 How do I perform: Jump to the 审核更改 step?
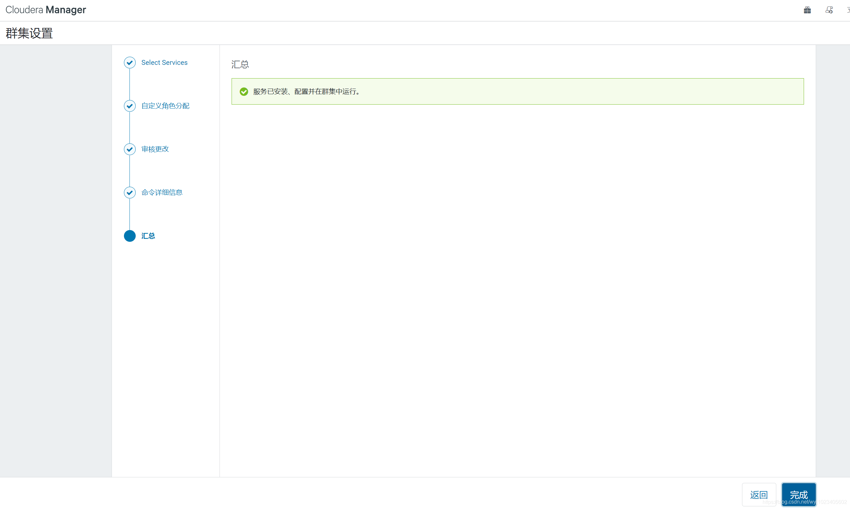[155, 149]
